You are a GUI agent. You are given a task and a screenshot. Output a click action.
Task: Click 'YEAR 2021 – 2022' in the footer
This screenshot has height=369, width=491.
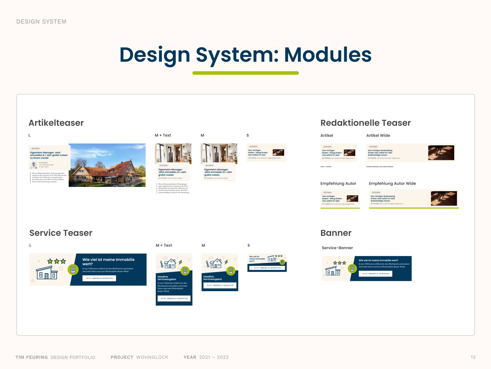coord(206,357)
